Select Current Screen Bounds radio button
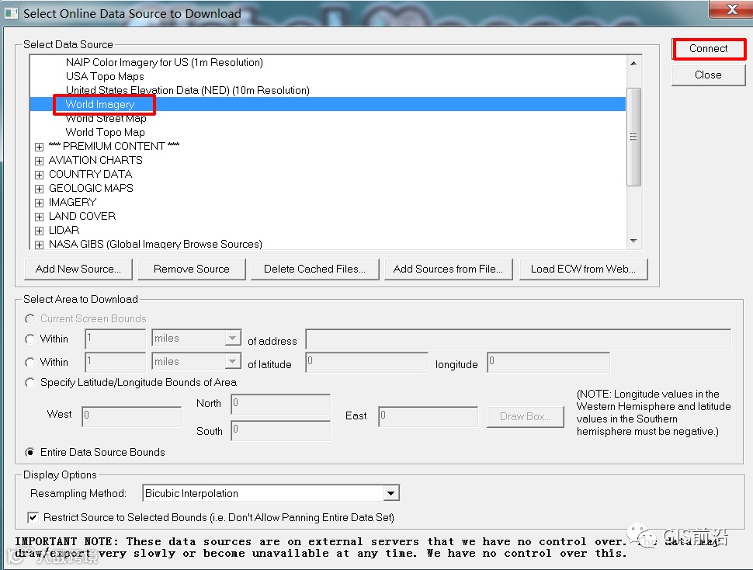This screenshot has height=570, width=753. [30, 319]
